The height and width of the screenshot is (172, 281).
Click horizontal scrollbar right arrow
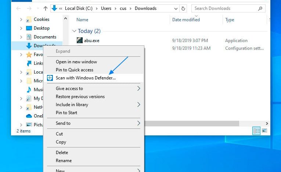(x=267, y=123)
